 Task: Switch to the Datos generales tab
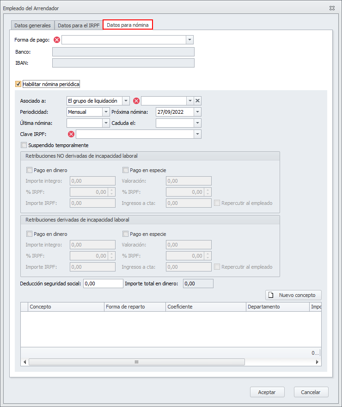32,25
